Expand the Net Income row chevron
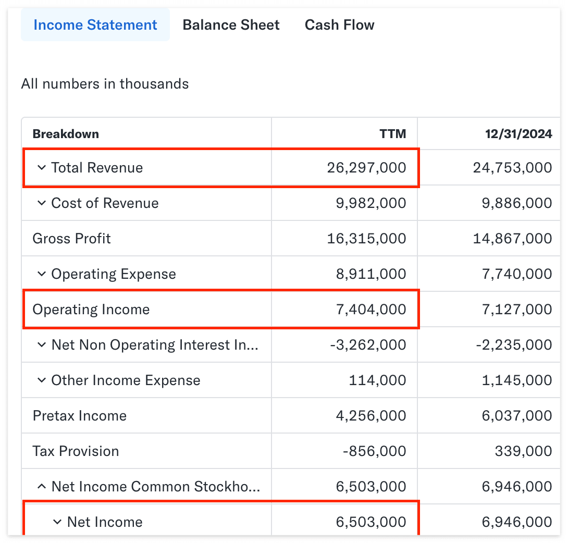The width and height of the screenshot is (568, 543). point(57,522)
